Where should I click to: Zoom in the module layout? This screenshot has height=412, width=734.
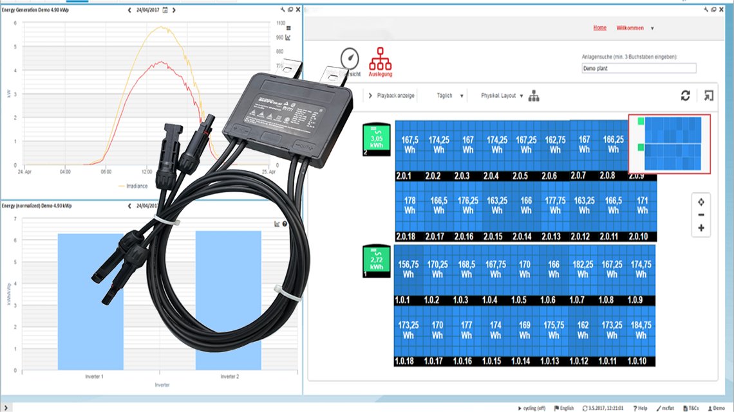click(701, 228)
